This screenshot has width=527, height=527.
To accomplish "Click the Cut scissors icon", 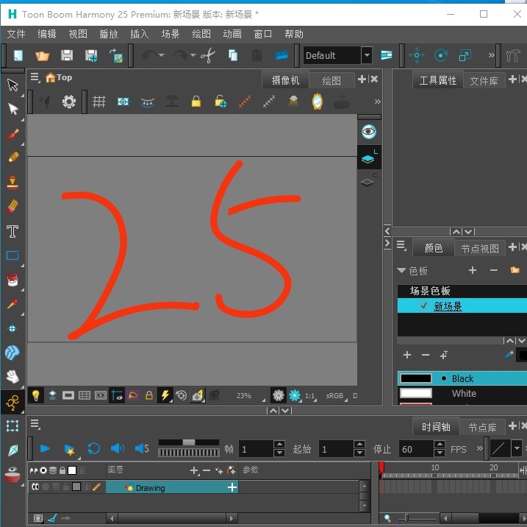I will click(208, 55).
